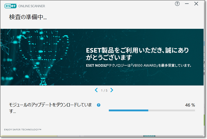Click the banner headline ESET製品をご利用いただき

point(137,51)
